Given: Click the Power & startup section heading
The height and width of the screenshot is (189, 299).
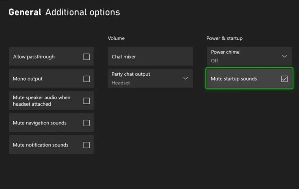Looking at the screenshot, I should (225, 38).
